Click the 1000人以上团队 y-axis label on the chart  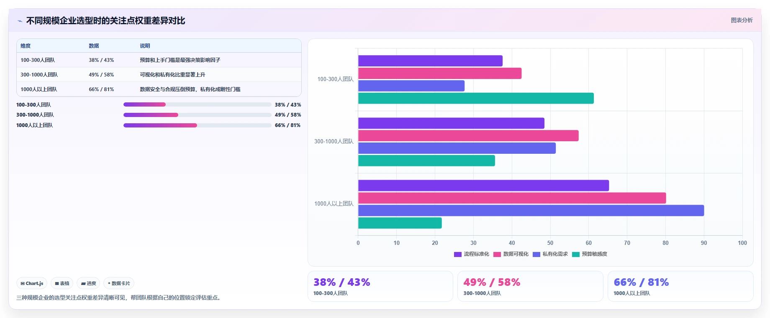point(334,204)
